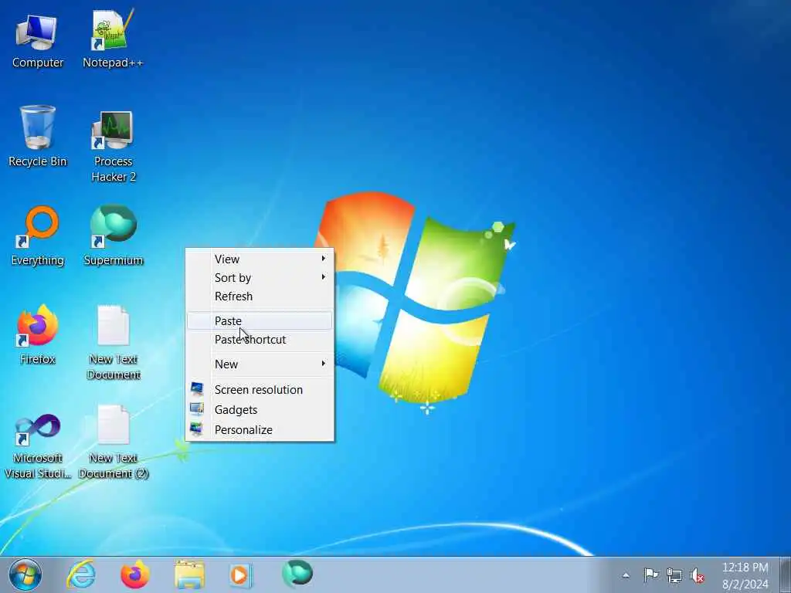The width and height of the screenshot is (791, 593).
Task: Show hidden tray icons arrow
Action: pyautogui.click(x=626, y=575)
